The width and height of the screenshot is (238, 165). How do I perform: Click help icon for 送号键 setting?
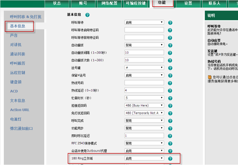point(170,68)
